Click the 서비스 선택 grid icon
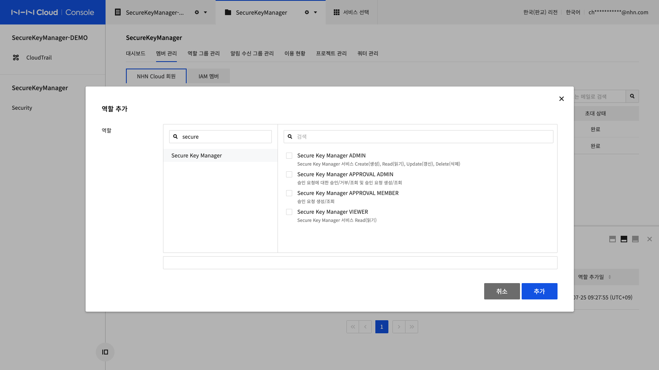Image resolution: width=659 pixels, height=370 pixels. [337, 12]
